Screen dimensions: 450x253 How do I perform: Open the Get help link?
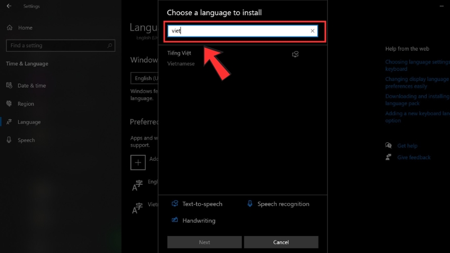click(x=407, y=146)
